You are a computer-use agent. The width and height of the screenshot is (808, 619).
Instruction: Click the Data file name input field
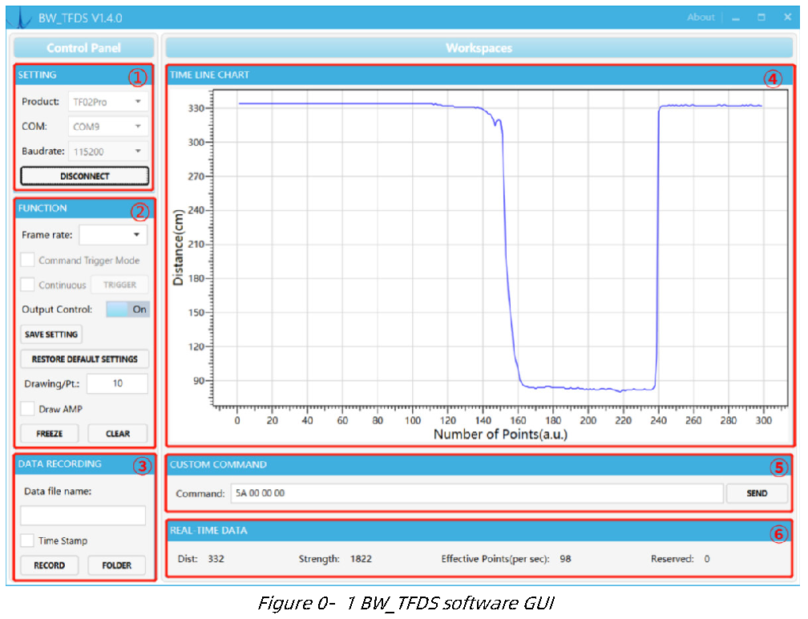click(83, 516)
